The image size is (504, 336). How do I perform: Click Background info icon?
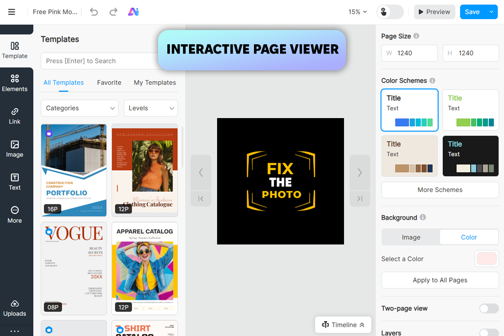(423, 217)
